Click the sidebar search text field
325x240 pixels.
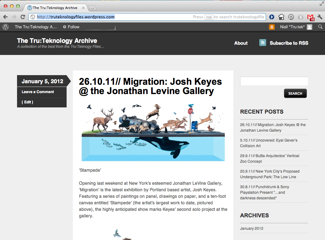[x=274, y=81]
